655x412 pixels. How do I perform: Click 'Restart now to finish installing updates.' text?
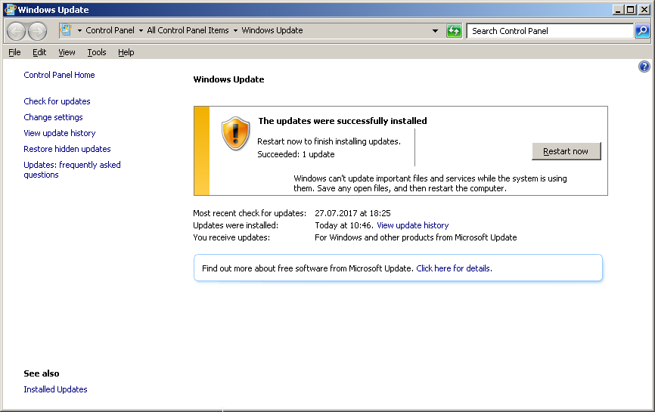tap(329, 141)
